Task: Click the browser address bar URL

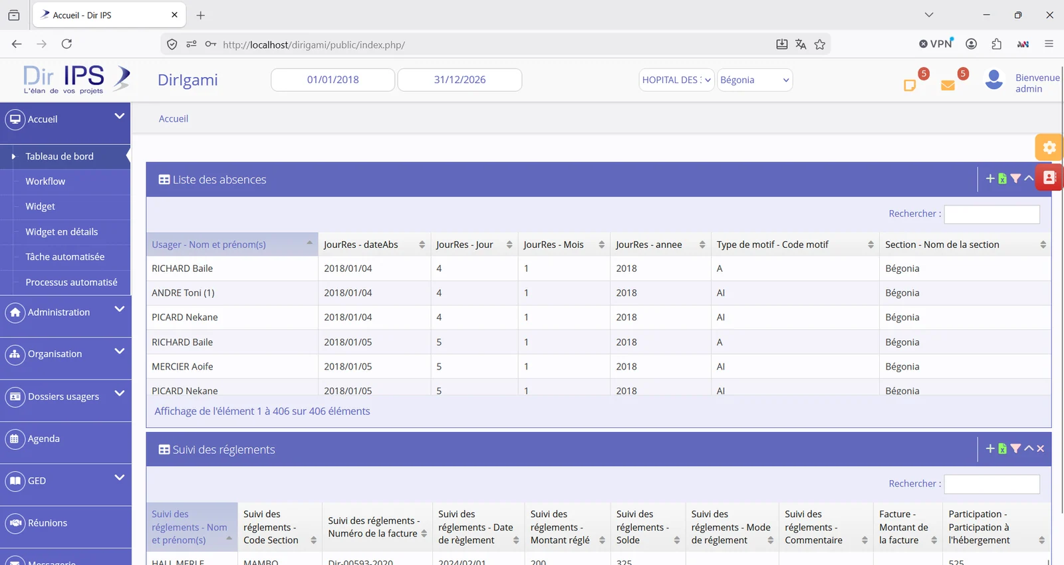Action: coord(314,45)
